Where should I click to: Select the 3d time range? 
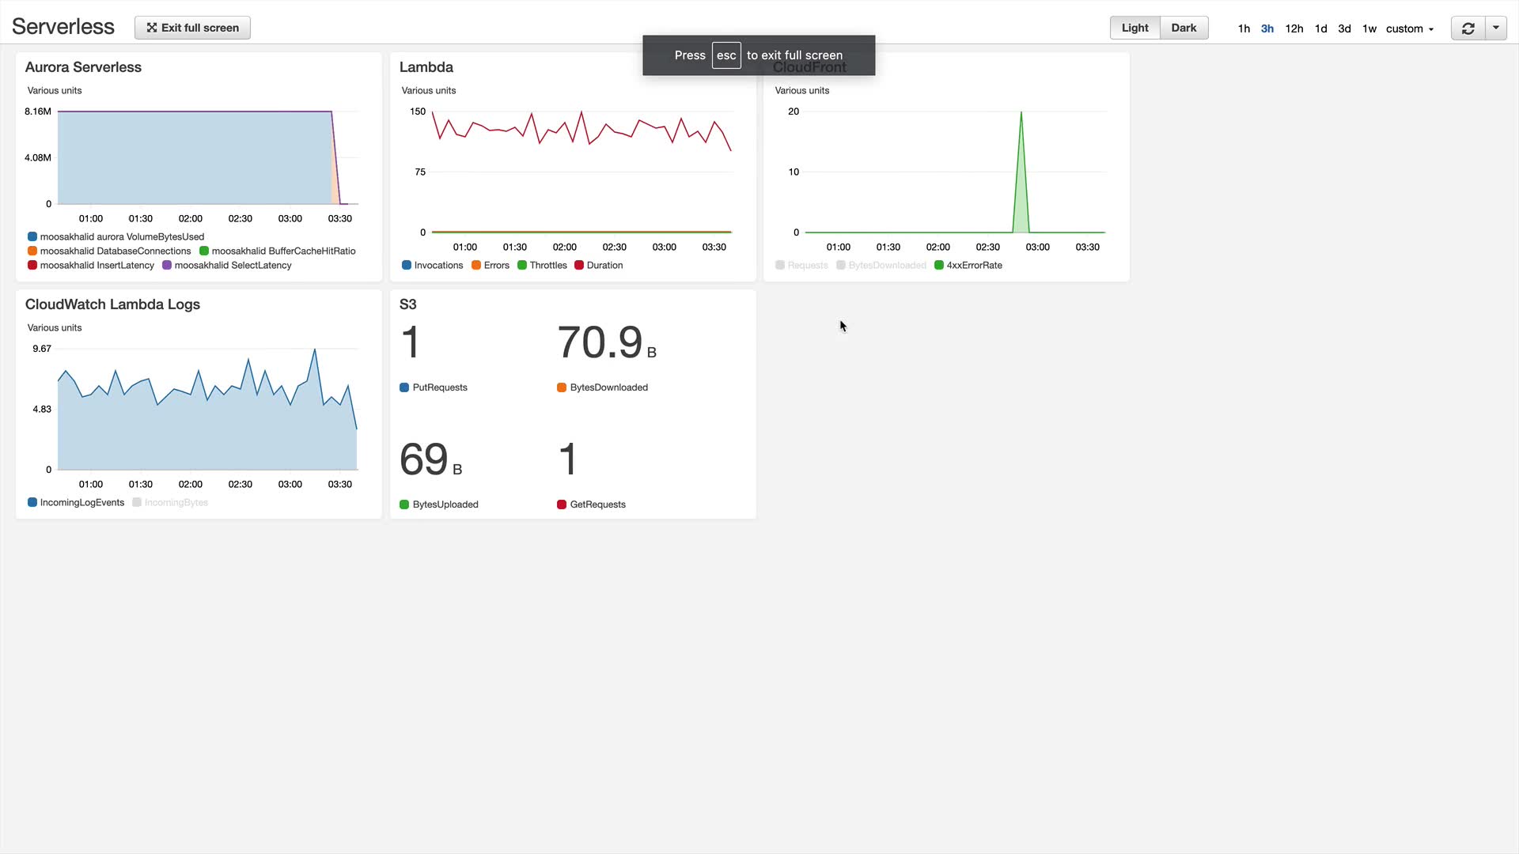[x=1344, y=28]
